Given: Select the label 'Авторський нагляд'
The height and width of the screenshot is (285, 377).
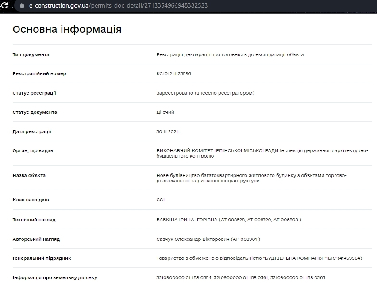Looking at the screenshot, I should [36, 239].
